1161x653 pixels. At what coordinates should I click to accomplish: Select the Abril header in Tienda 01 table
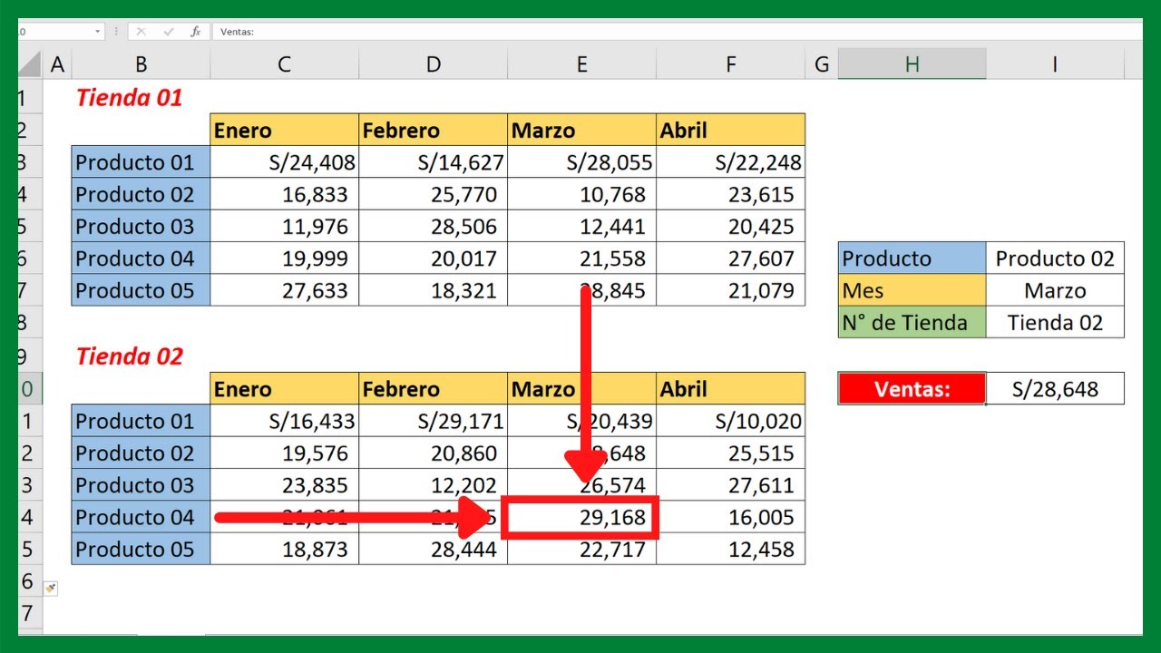pyautogui.click(x=730, y=130)
